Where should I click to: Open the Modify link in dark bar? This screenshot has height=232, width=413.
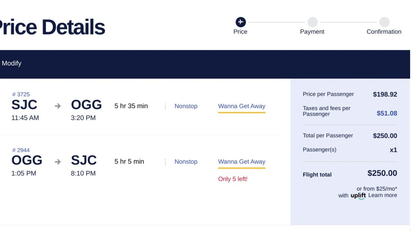(12, 63)
